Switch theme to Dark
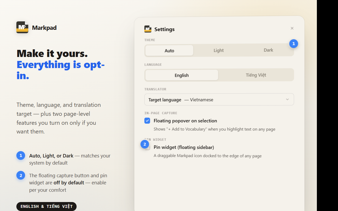This screenshot has height=211, width=338. 268,50
